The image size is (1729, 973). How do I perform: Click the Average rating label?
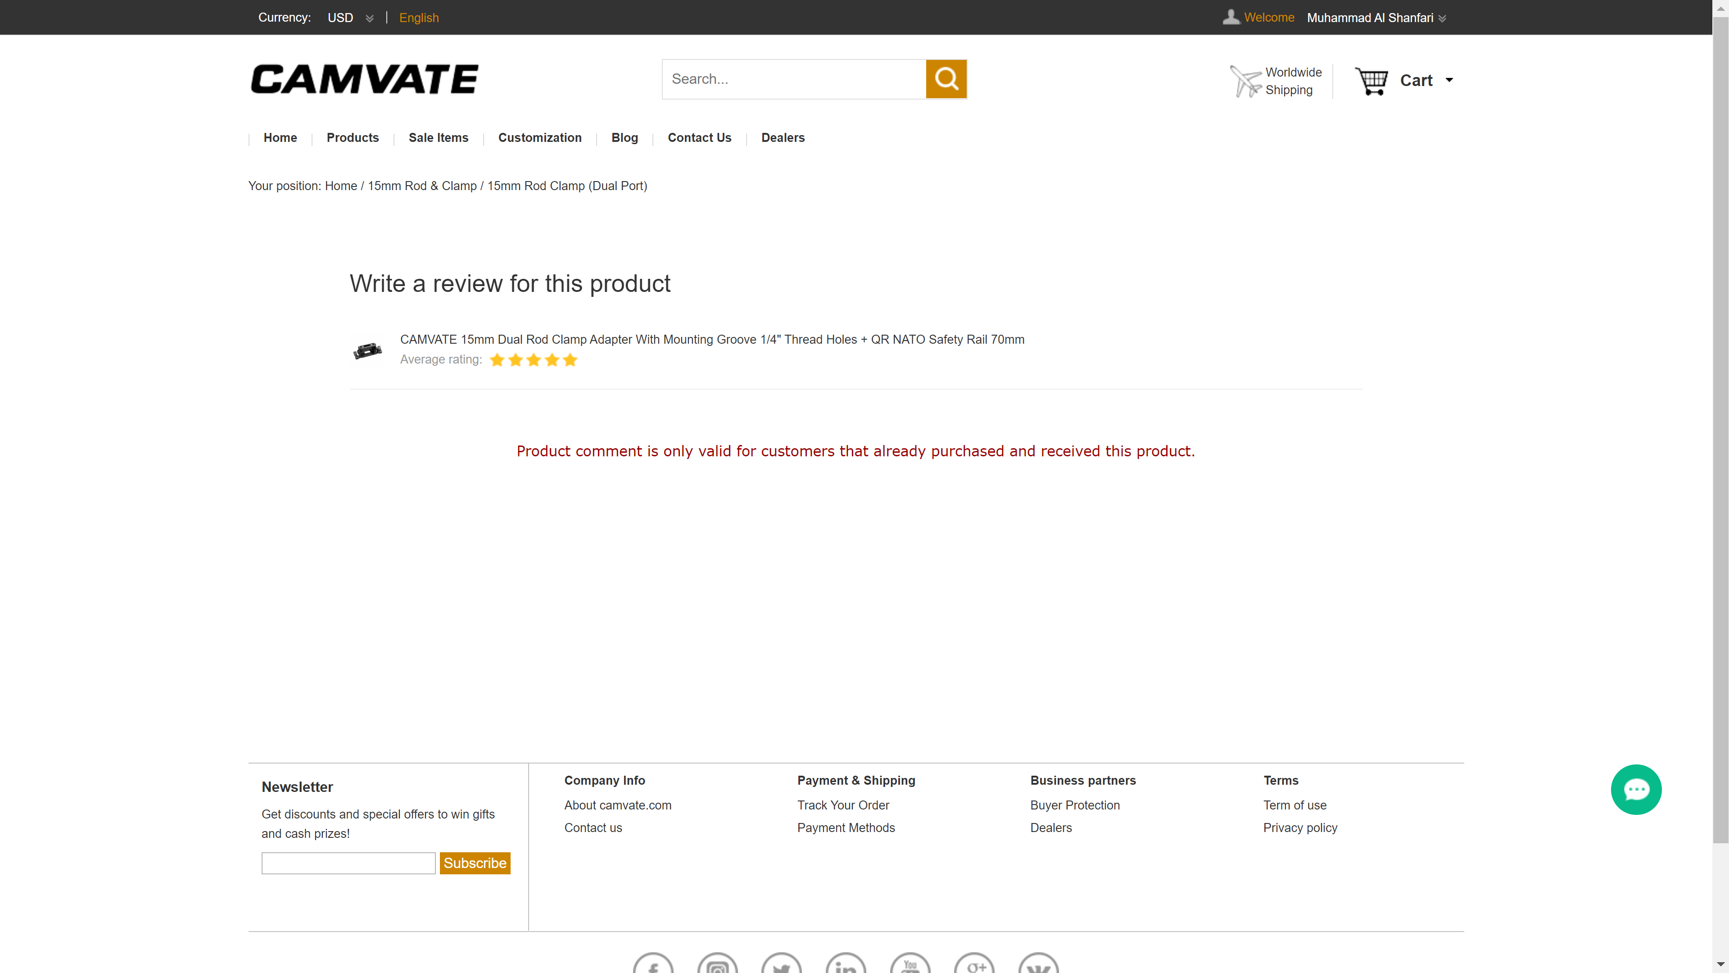coord(441,360)
